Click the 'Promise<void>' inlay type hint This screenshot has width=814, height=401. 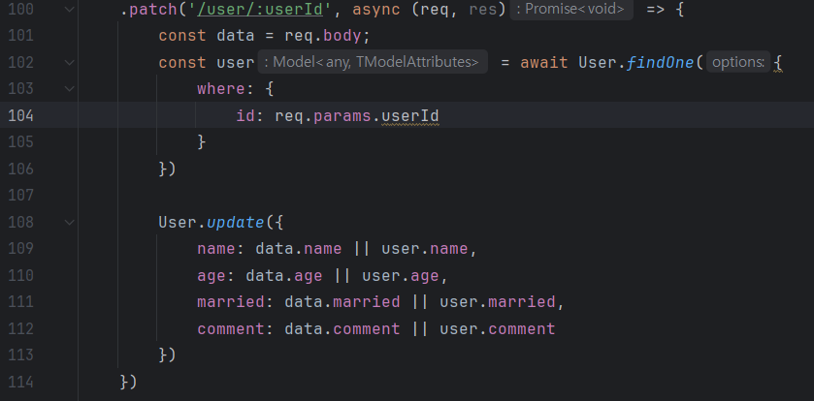tap(571, 10)
